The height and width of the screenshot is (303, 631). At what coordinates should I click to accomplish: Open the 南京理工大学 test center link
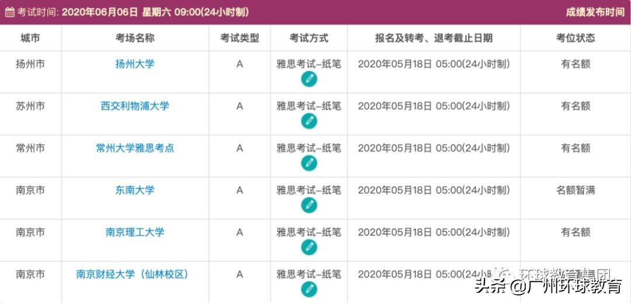pos(135,232)
